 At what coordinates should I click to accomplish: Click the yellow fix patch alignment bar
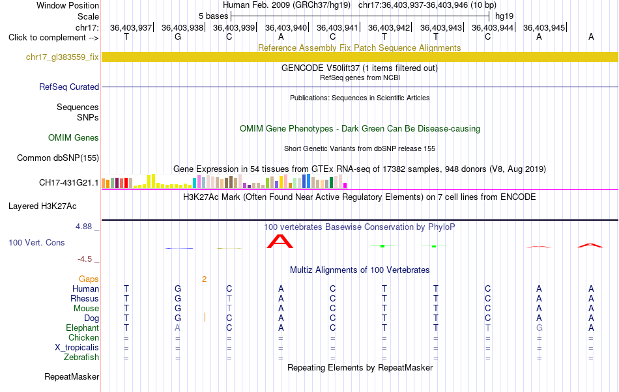[x=360, y=57]
